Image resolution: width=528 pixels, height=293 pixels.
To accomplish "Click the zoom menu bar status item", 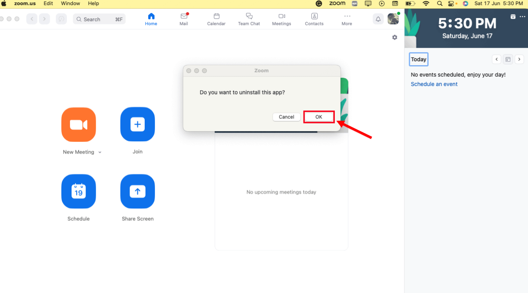I will point(337,4).
